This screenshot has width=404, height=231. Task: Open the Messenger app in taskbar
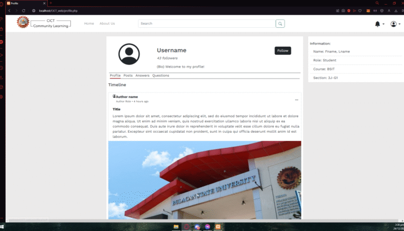(207, 227)
